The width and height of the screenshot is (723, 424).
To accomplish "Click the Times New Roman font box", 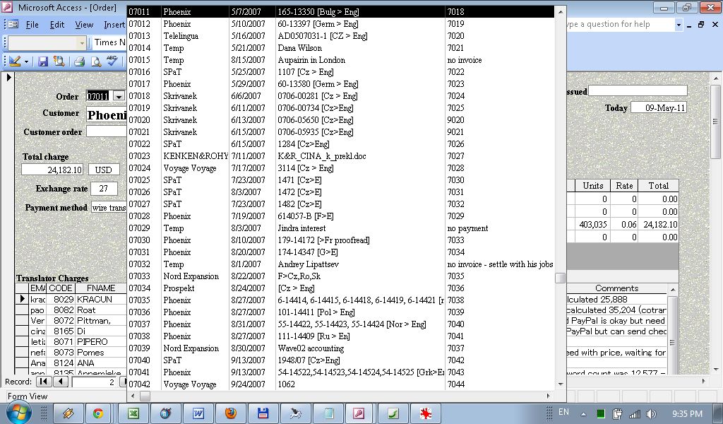I will (x=109, y=42).
